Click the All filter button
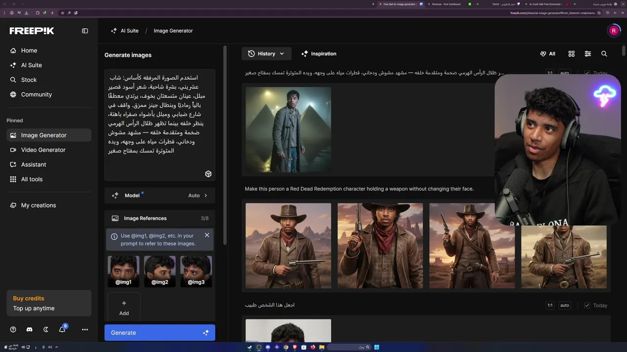The height and width of the screenshot is (352, 627). 548,54
